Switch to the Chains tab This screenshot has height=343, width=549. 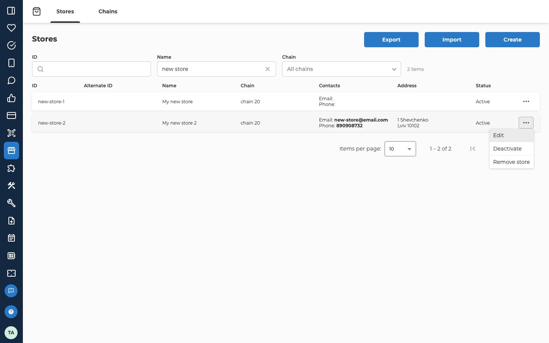[108, 11]
